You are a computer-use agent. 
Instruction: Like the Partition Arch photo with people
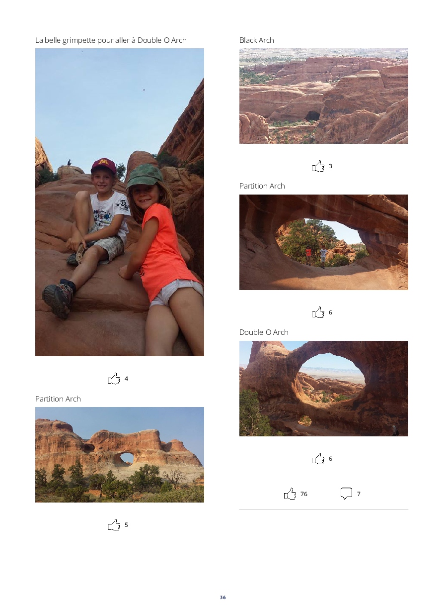point(318,312)
